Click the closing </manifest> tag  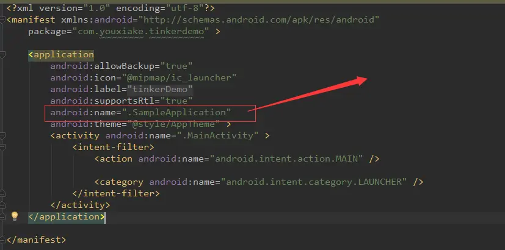pyautogui.click(x=37, y=240)
